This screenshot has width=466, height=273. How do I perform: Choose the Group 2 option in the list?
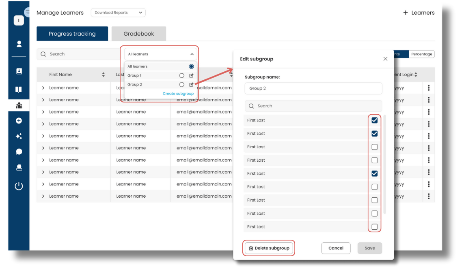[x=160, y=85]
